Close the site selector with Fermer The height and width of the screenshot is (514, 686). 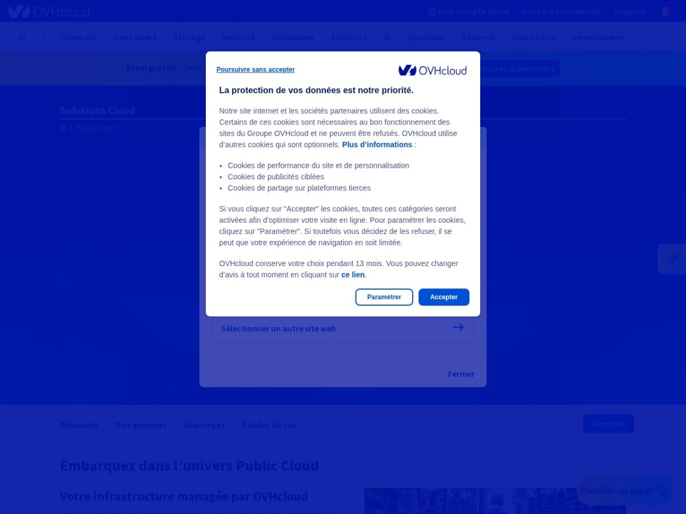[461, 374]
